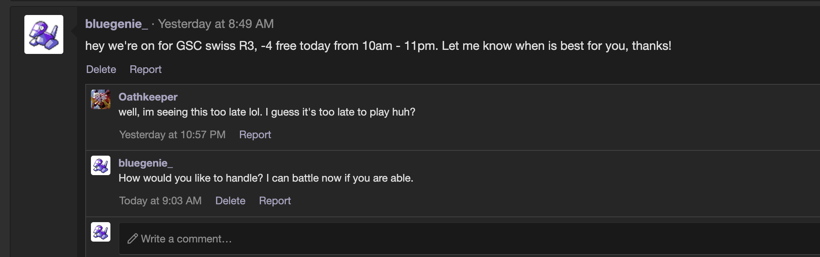Image resolution: width=820 pixels, height=257 pixels.
Task: Report the main GSC swiss post
Action: (x=145, y=69)
